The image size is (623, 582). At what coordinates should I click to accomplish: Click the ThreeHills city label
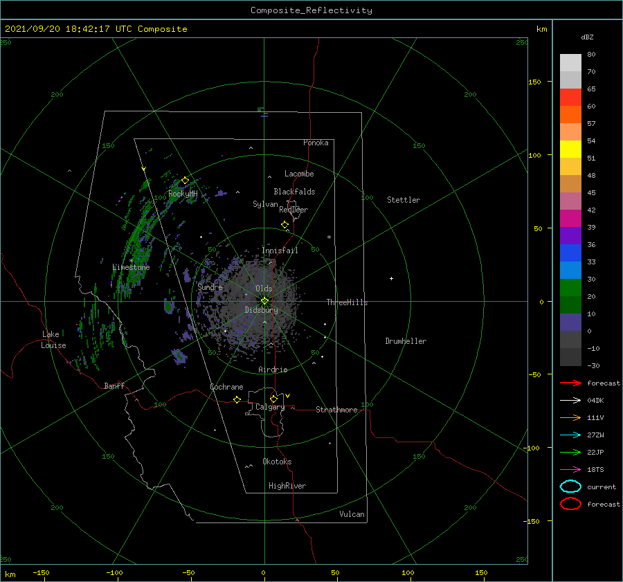(347, 302)
